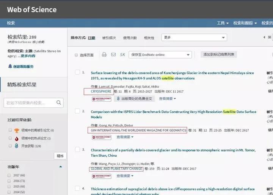Click the 精炼 button

pos(60,156)
